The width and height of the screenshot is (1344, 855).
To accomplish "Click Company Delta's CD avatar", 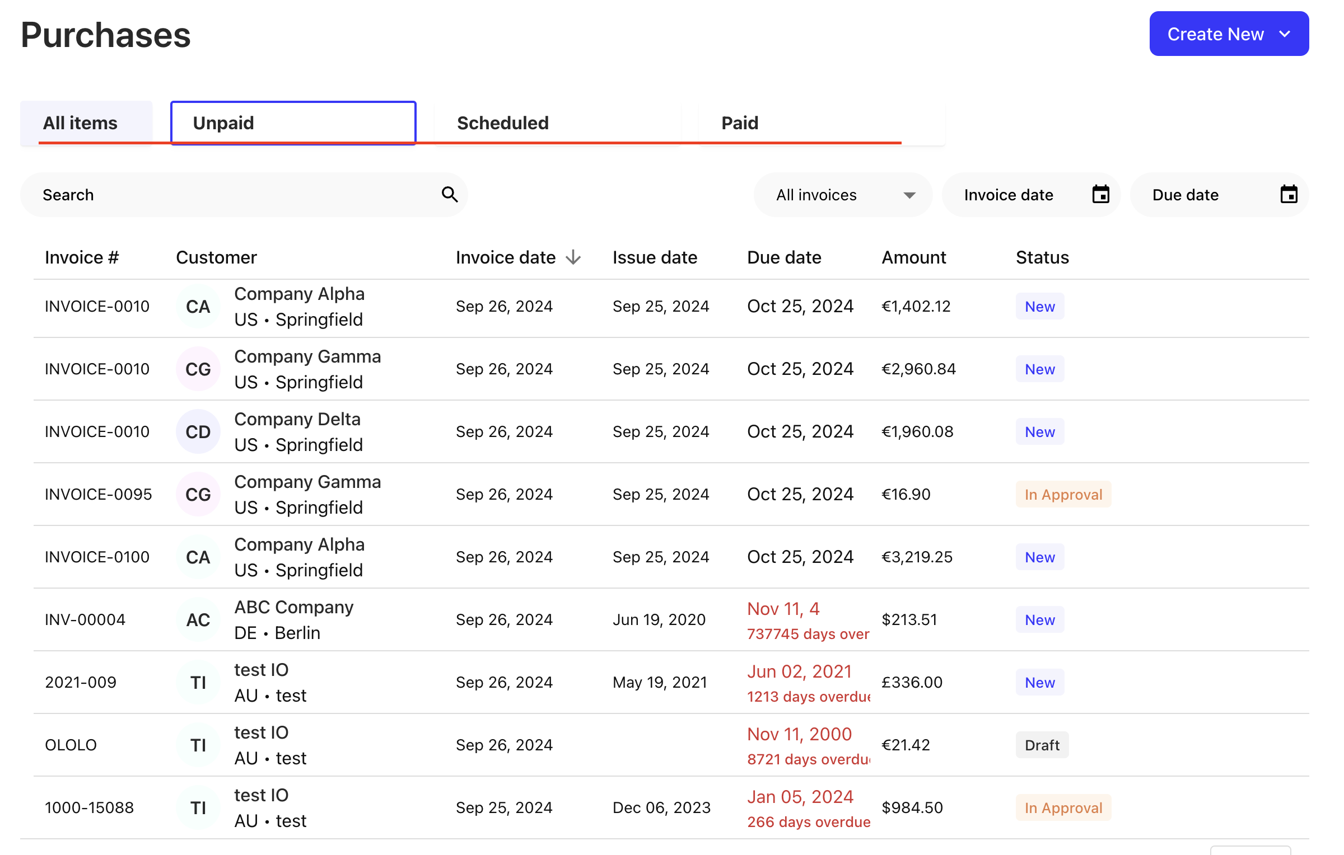I will (x=198, y=431).
